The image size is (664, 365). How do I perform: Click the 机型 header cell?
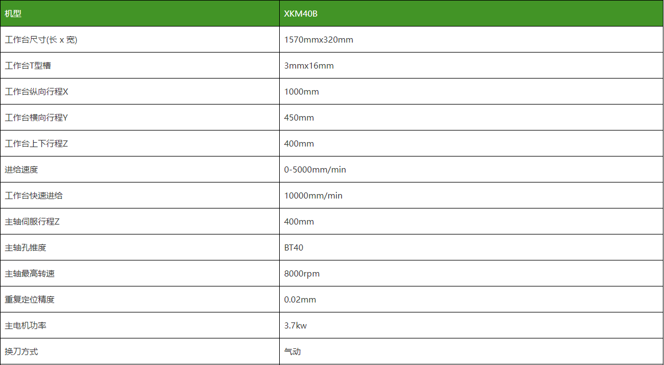pyautogui.click(x=13, y=13)
